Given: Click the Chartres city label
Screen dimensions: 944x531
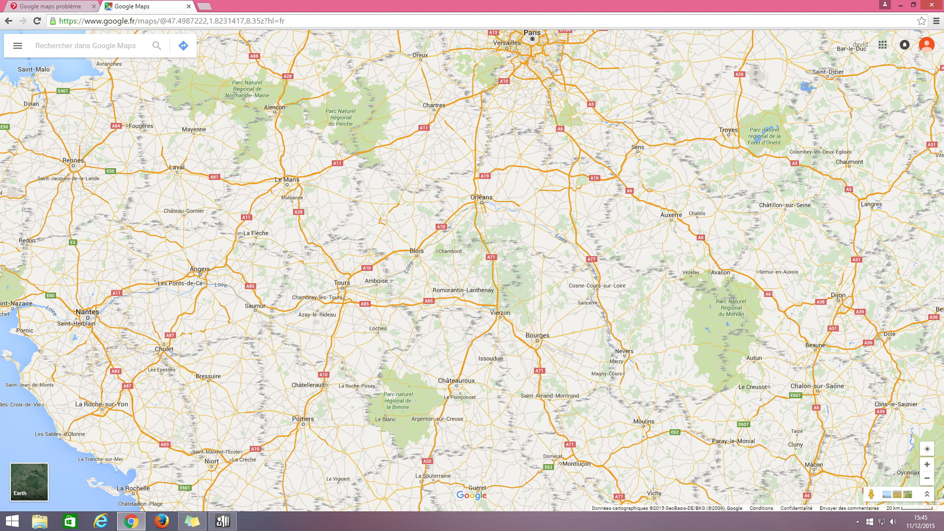Looking at the screenshot, I should click(434, 105).
